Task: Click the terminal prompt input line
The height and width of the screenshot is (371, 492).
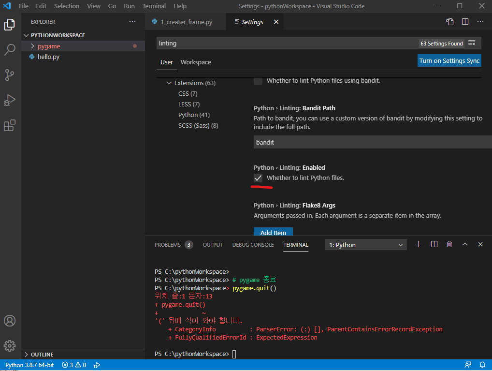Action: [234, 354]
